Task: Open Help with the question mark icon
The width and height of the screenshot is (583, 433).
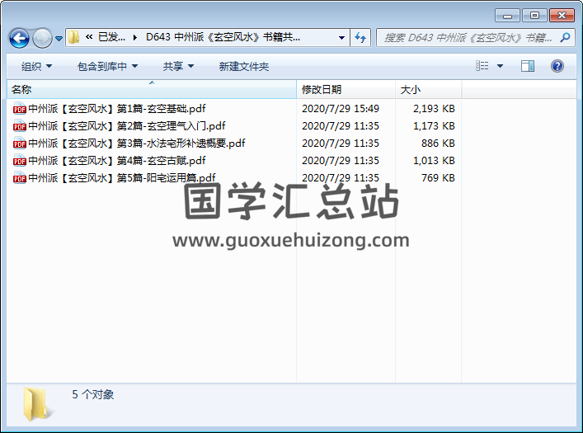Action: coord(557,66)
